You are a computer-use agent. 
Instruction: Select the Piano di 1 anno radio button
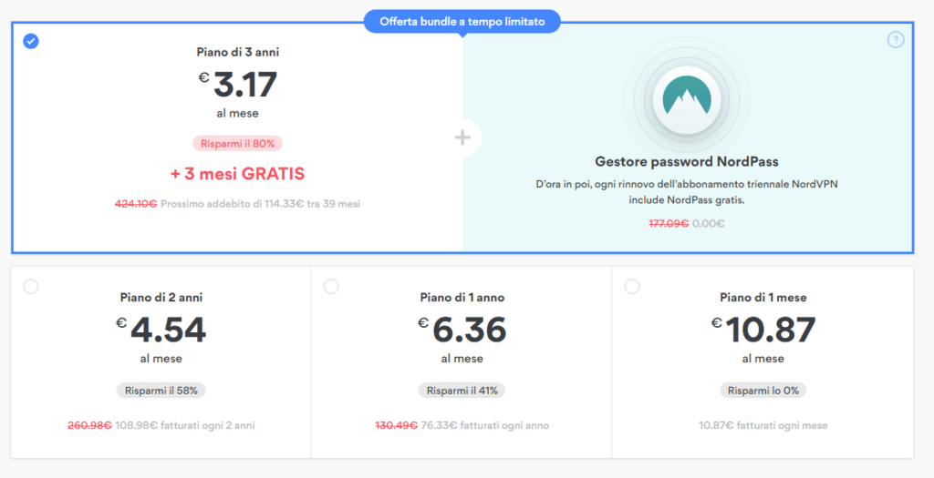click(x=331, y=287)
